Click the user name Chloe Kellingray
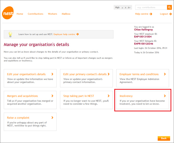The image size is (174, 143). 143,29
